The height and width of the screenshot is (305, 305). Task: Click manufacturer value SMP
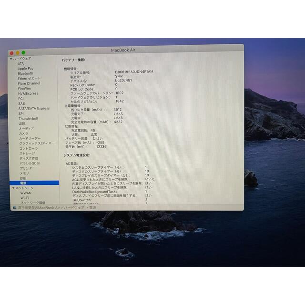tap(119, 76)
